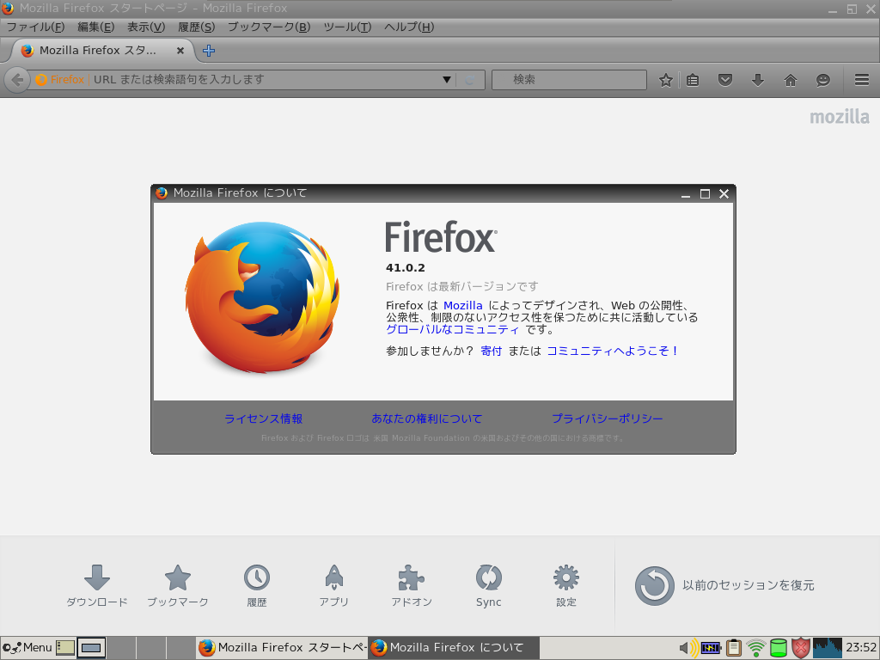Image resolution: width=880 pixels, height=660 pixels.
Task: Restore previous session 以前のセッションを復元
Action: click(724, 585)
